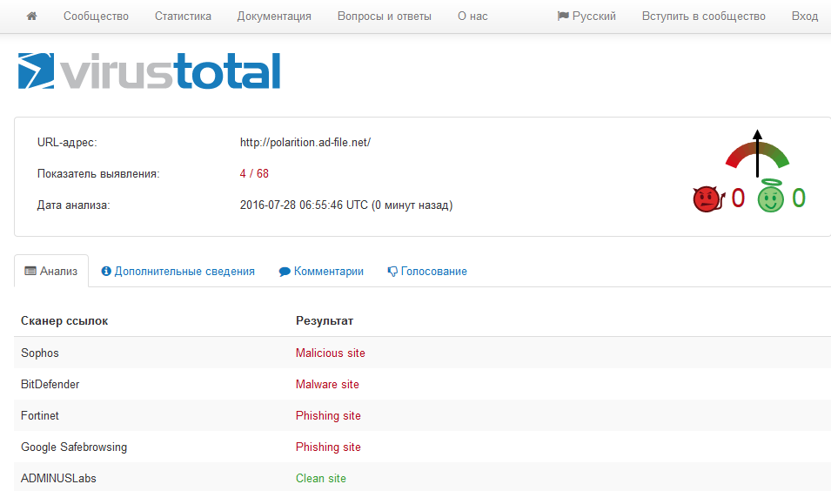This screenshot has height=491, width=831.
Task: Click the green angel harmless vote icon
Action: click(x=771, y=196)
